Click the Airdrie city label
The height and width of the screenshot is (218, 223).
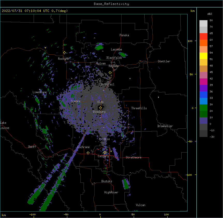tap(105, 139)
